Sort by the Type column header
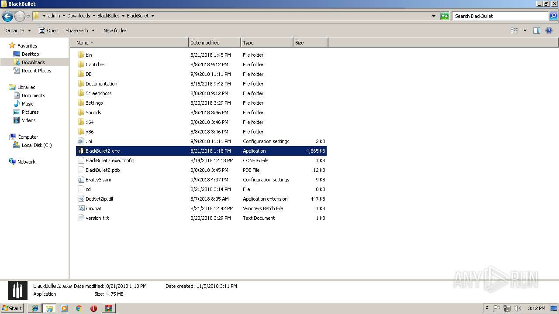This screenshot has width=559, height=314. coord(267,43)
